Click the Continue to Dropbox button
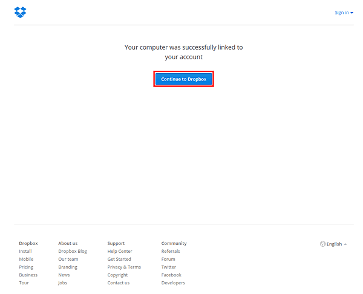This screenshot has height=294, width=363. pyautogui.click(x=183, y=79)
